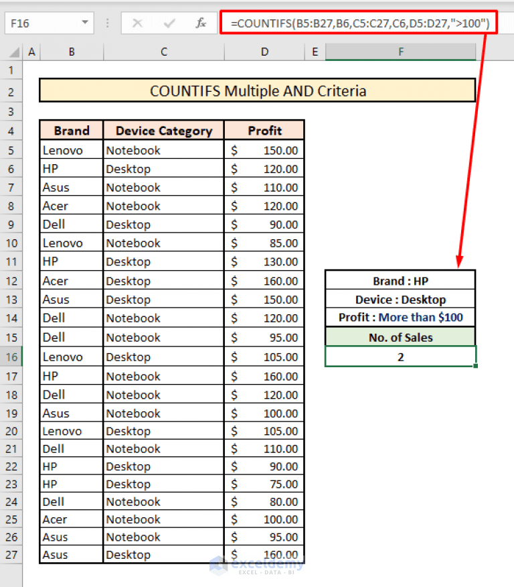
Task: Select cell C6 containing Desktop
Action: click(x=164, y=168)
